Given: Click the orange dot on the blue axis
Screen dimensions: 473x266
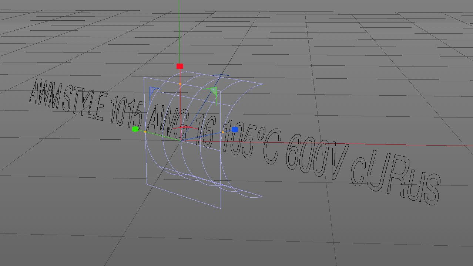Looking at the screenshot, I should (x=223, y=132).
